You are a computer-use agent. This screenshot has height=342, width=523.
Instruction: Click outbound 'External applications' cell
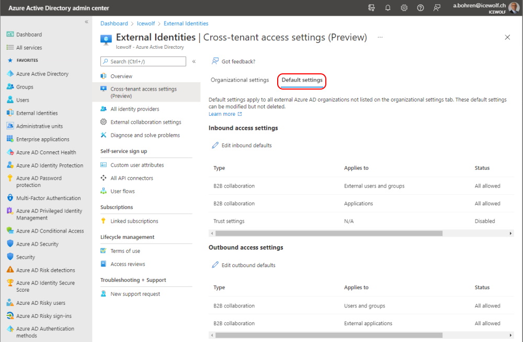pyautogui.click(x=368, y=323)
